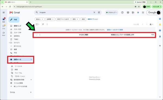Open the drafts (下書き) folder

tap(16, 39)
